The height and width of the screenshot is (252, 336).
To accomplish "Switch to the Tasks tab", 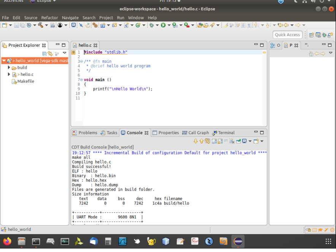I will click(x=109, y=133).
